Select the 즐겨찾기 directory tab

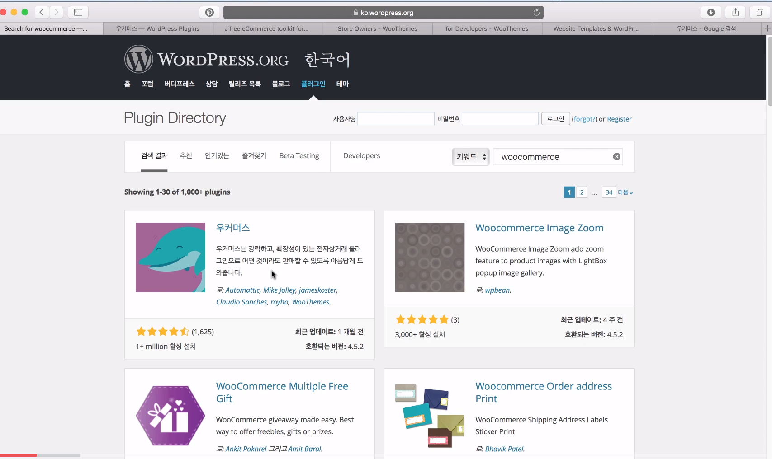coord(254,156)
